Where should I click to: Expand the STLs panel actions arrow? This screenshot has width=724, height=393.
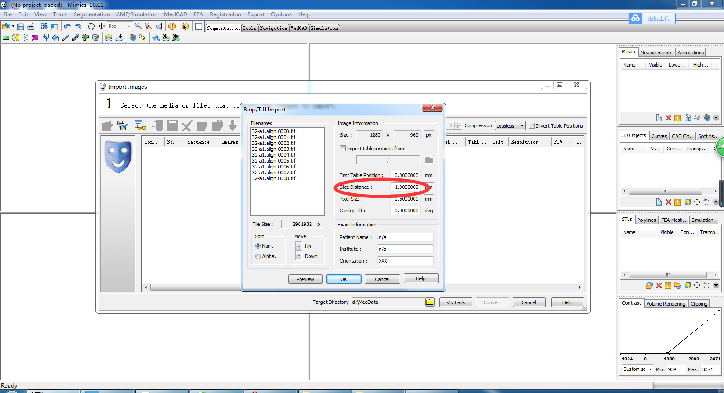coord(716,285)
